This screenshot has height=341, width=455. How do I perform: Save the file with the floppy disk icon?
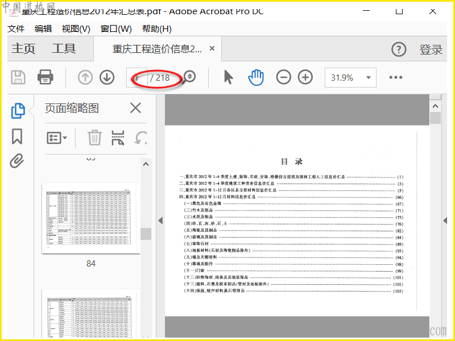pos(18,77)
